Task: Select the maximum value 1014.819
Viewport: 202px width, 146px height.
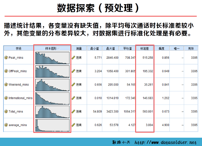Action: coord(112,98)
